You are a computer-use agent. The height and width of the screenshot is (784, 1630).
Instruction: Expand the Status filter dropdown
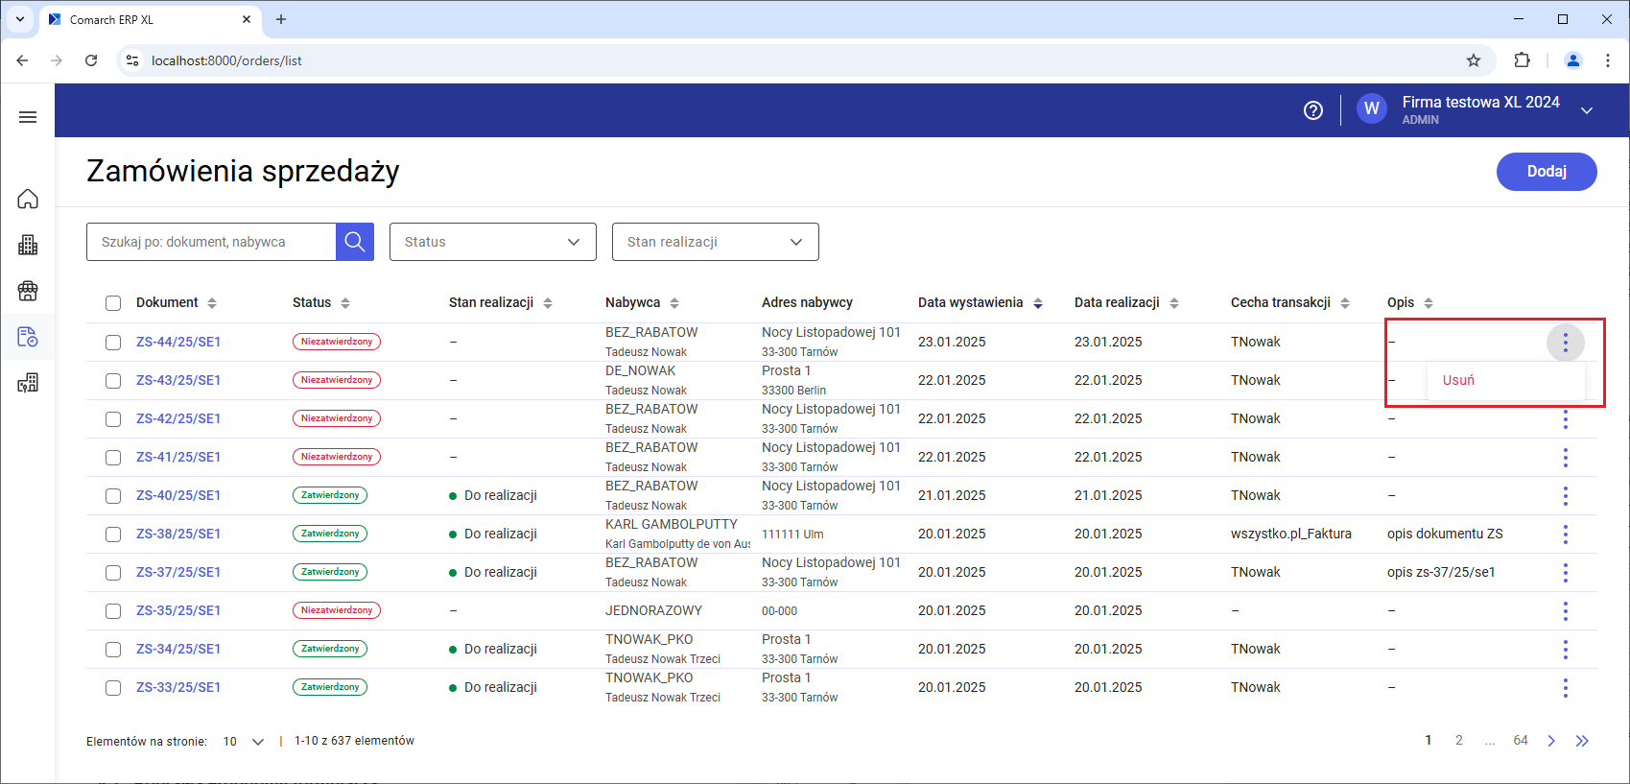492,242
